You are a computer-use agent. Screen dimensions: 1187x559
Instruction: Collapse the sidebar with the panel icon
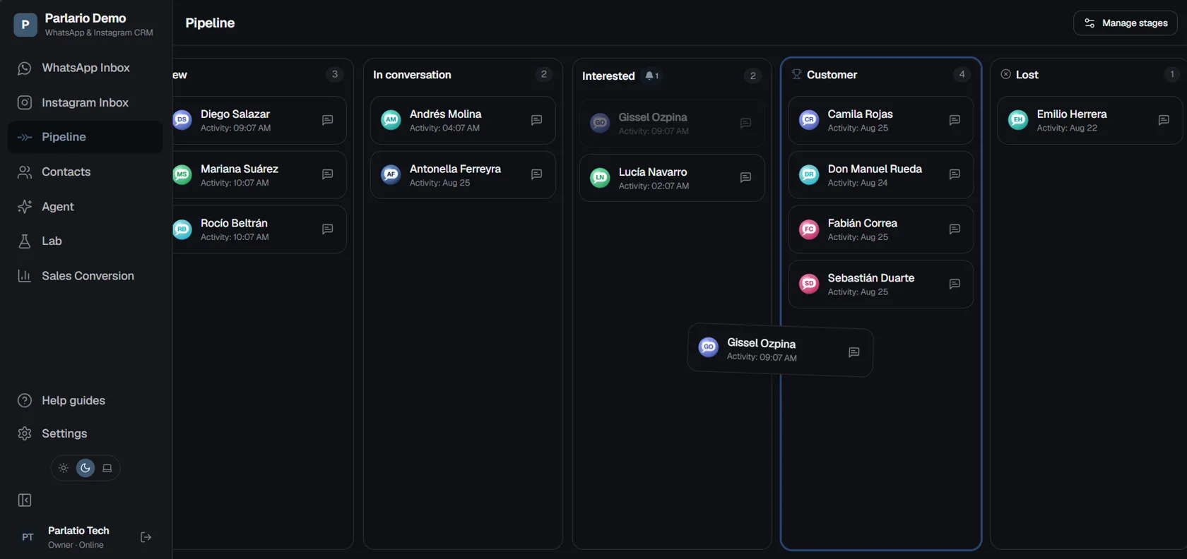coord(25,500)
